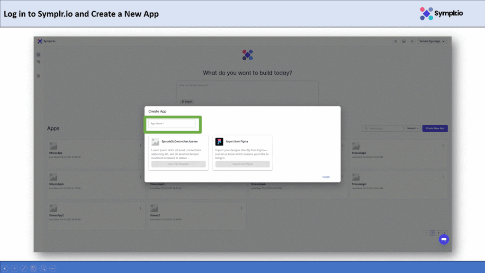Click the Create New App button
The image size is (485, 273).
(435, 128)
